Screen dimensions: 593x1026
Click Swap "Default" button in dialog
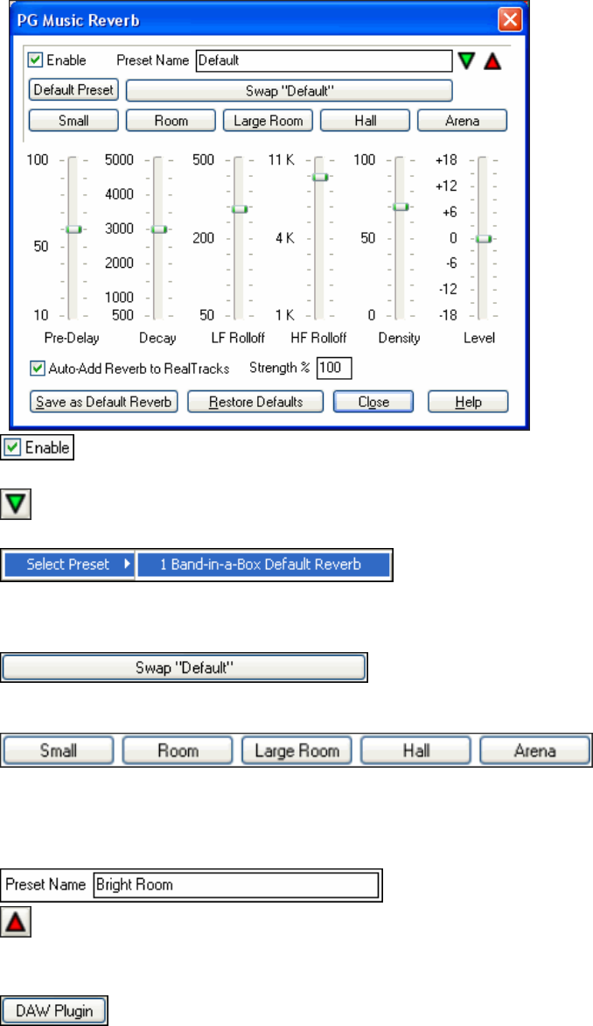pos(290,91)
